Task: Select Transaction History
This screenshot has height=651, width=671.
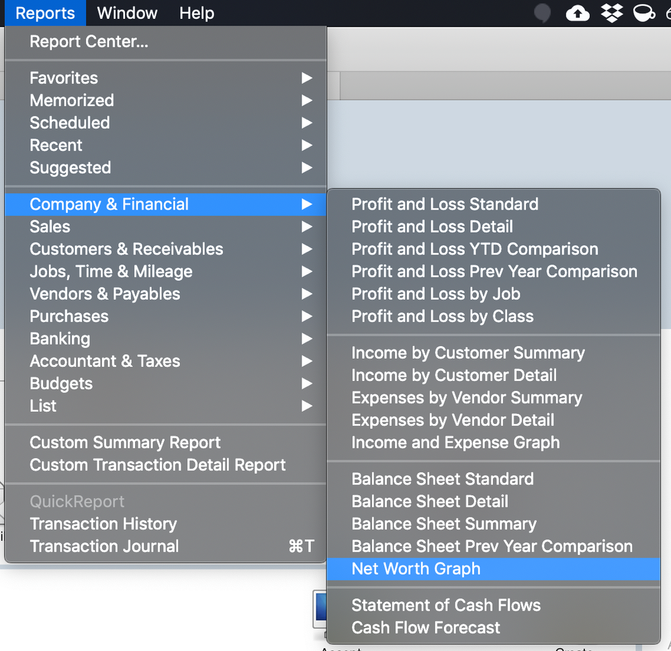Action: click(x=166, y=524)
